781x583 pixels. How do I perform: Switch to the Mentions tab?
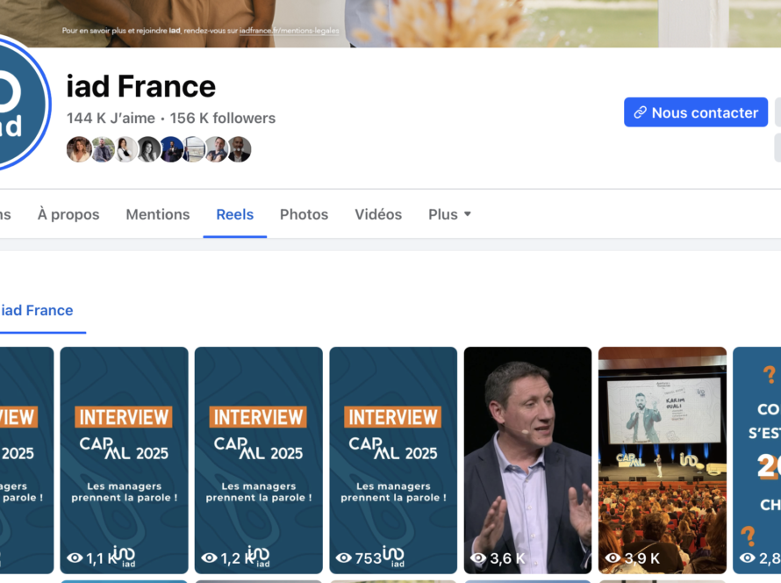click(x=158, y=214)
